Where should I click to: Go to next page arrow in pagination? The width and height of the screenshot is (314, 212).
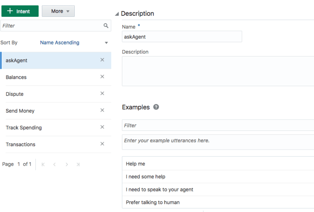pyautogui.click(x=66, y=165)
